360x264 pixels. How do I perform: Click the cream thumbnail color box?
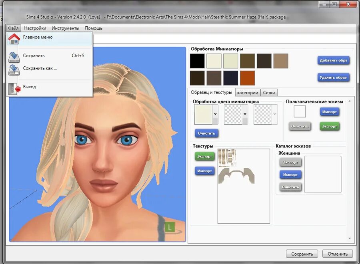click(204, 114)
